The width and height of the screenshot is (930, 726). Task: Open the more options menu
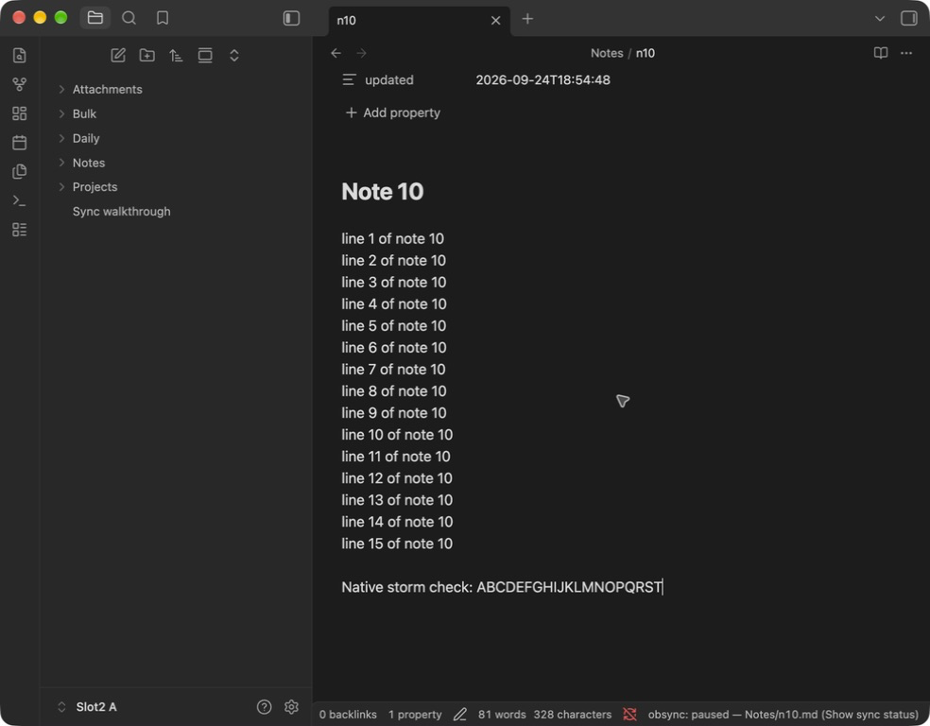point(906,53)
